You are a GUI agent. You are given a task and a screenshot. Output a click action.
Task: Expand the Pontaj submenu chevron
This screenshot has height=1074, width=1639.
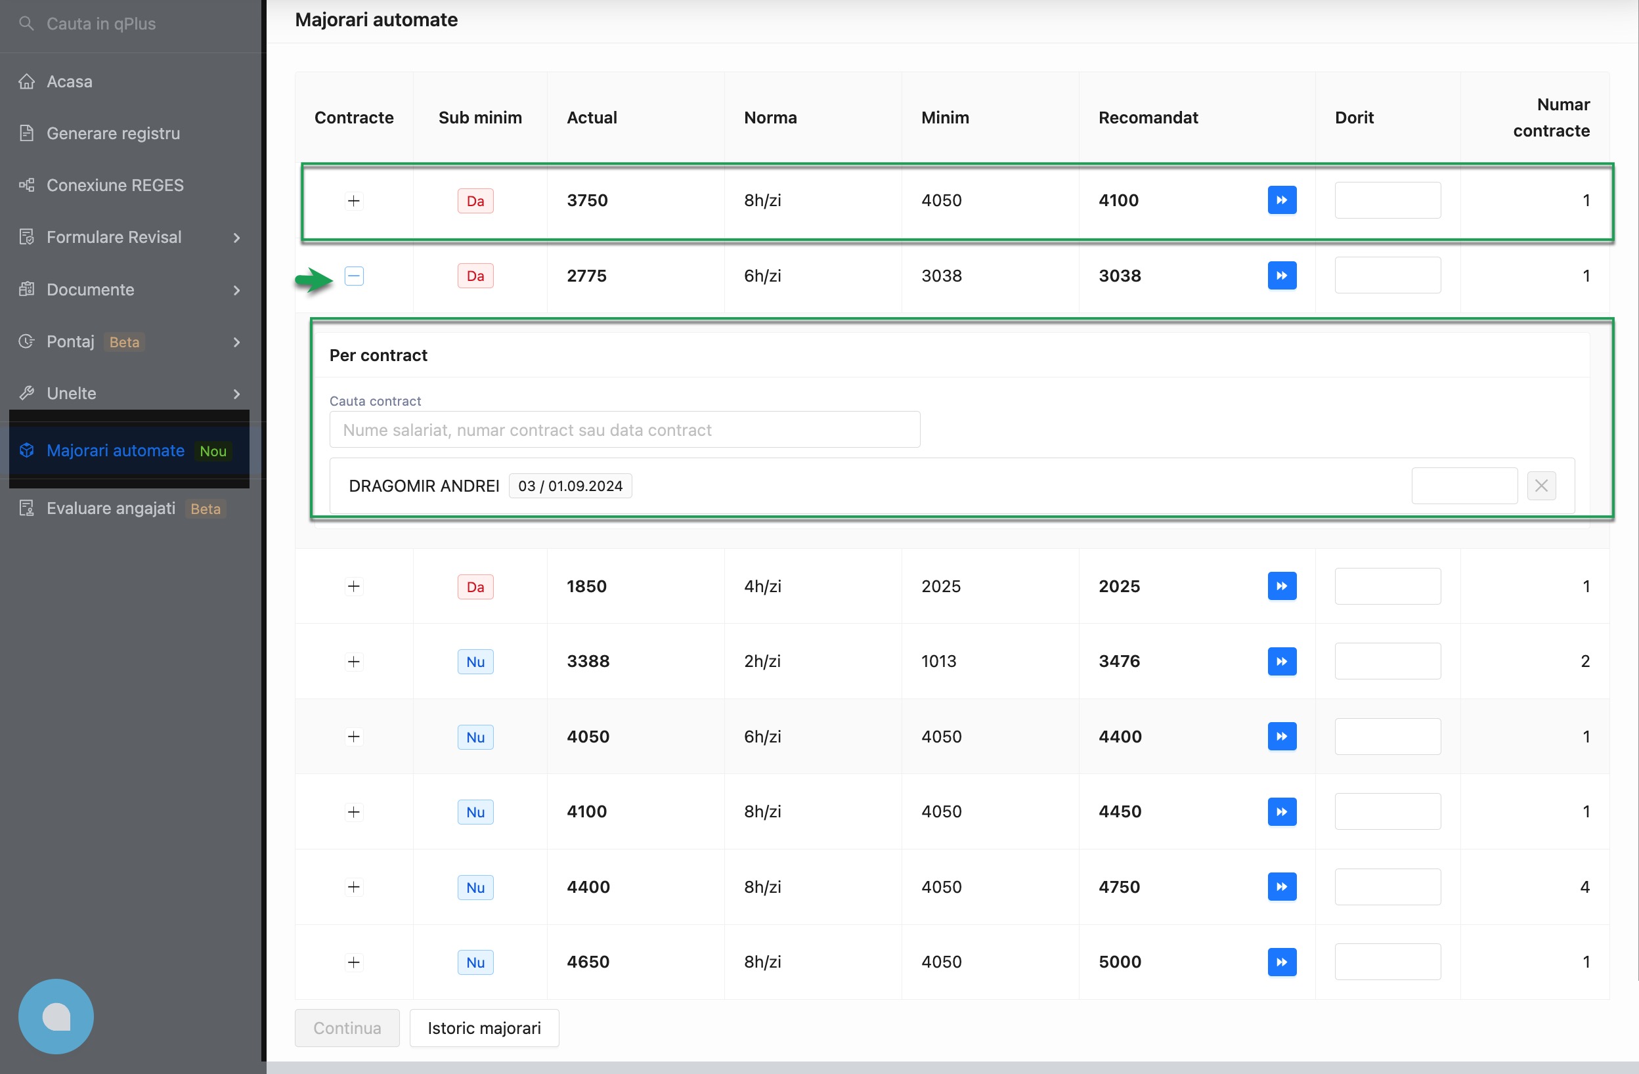(x=237, y=341)
